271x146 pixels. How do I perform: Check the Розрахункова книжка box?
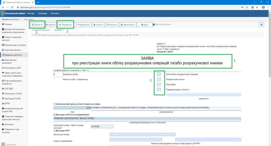click(159, 79)
